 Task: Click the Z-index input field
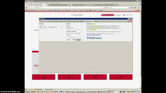pos(73,40)
